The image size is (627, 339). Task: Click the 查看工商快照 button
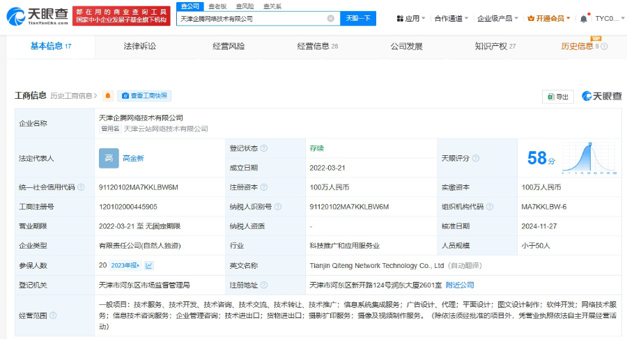(144, 96)
